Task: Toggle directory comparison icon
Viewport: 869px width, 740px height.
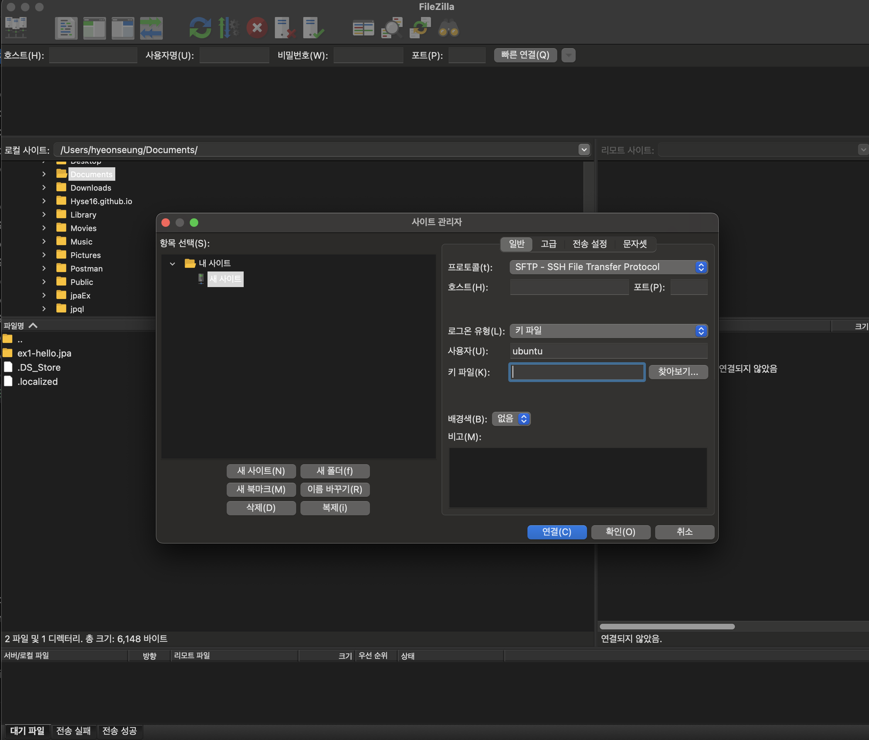Action: (x=392, y=28)
